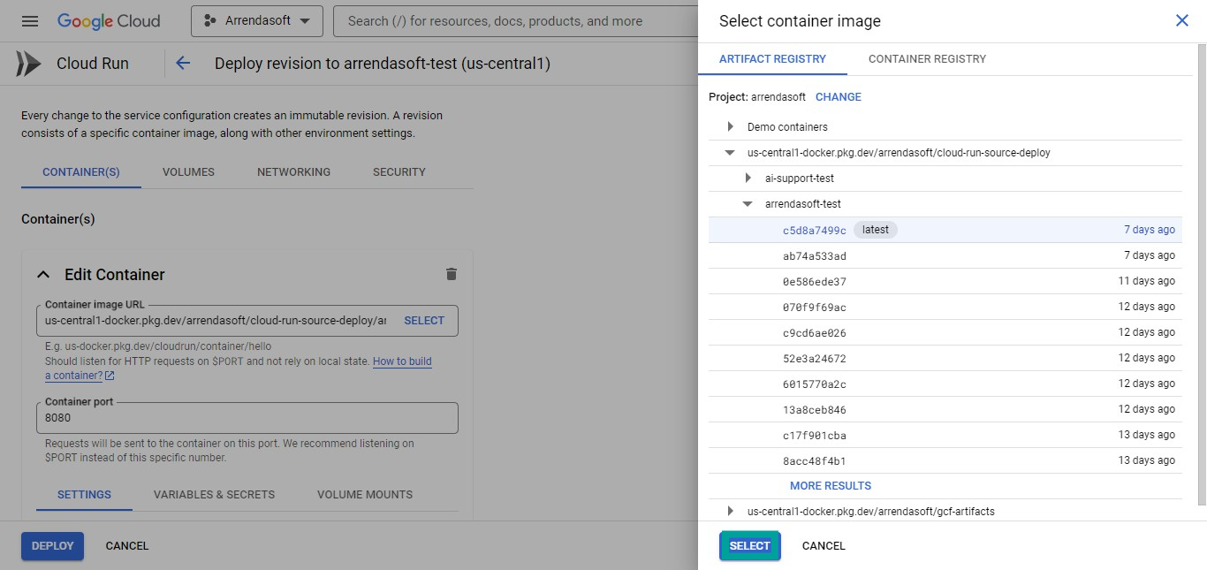Collapse the arrendasoft-test image node
Screen dimensions: 1207x570
click(748, 204)
